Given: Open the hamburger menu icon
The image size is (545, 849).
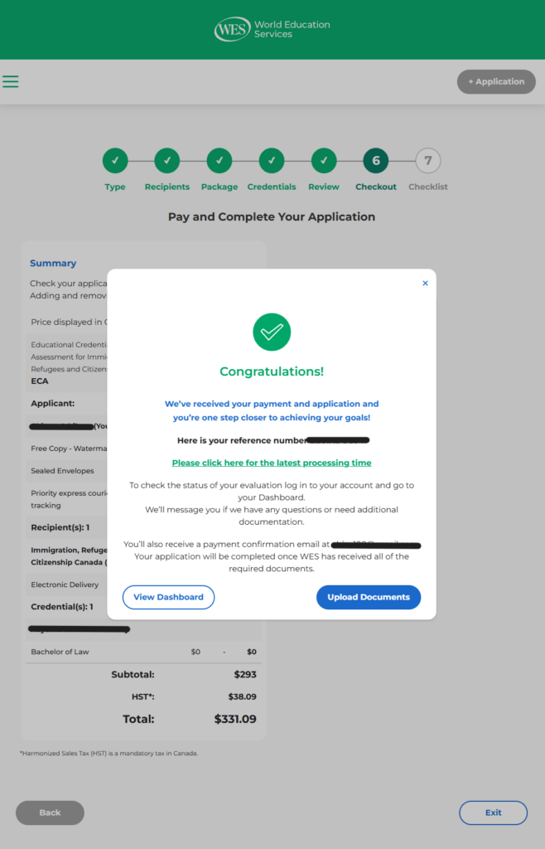Looking at the screenshot, I should pos(11,81).
